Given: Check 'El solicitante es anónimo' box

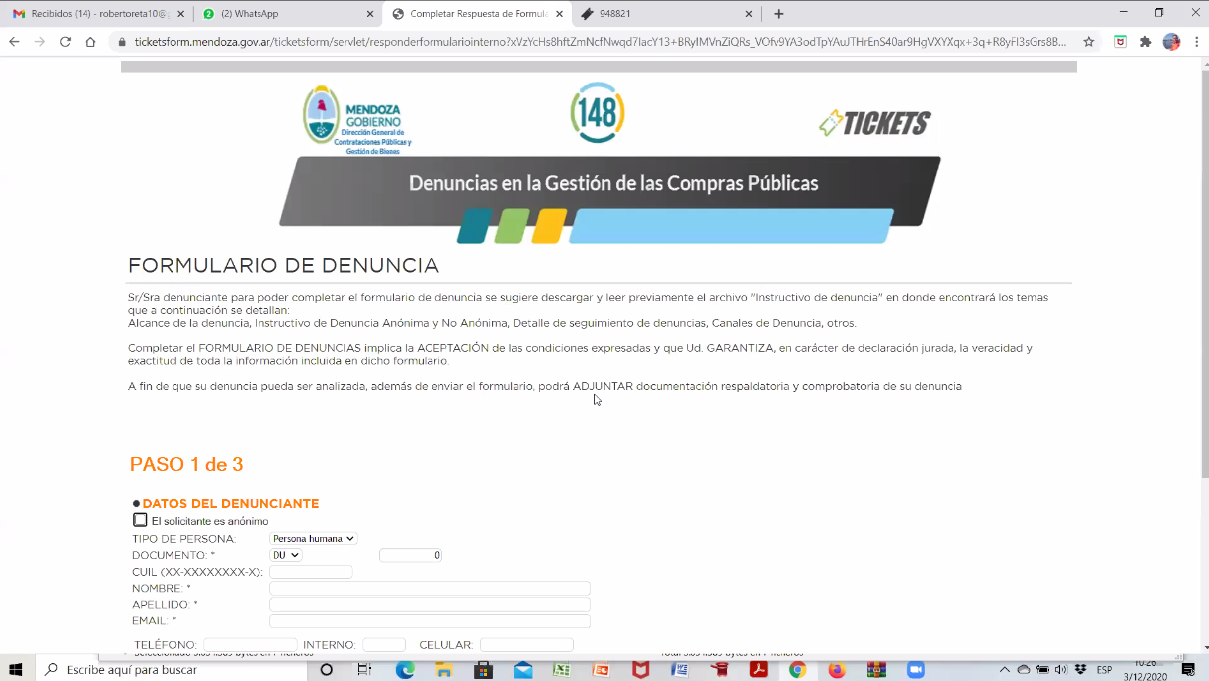Looking at the screenshot, I should click(140, 520).
